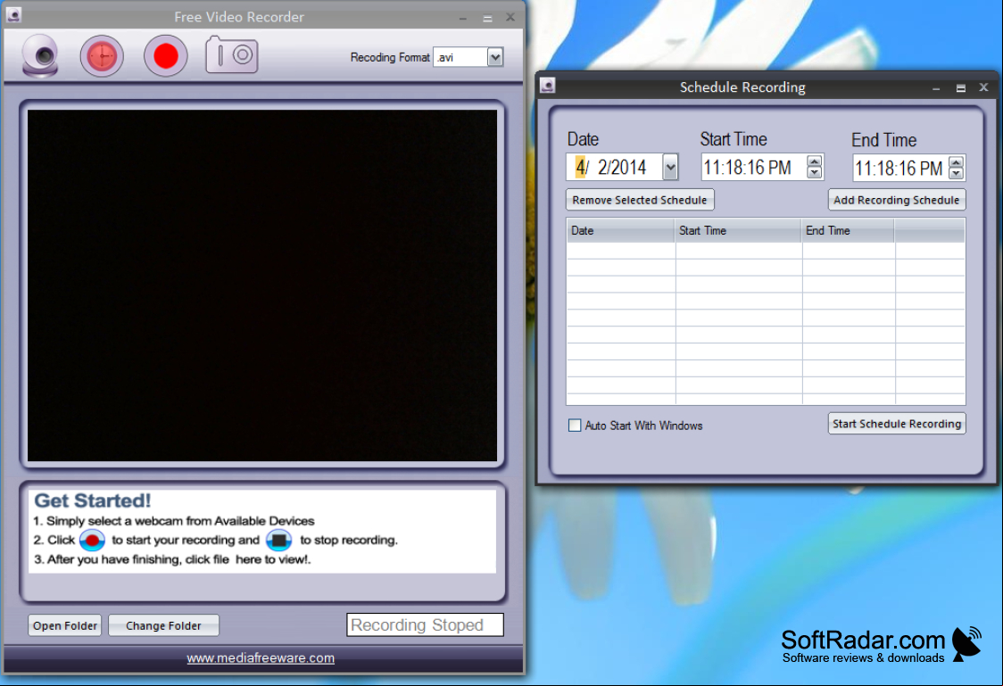Click the Start Time field value

pyautogui.click(x=747, y=168)
